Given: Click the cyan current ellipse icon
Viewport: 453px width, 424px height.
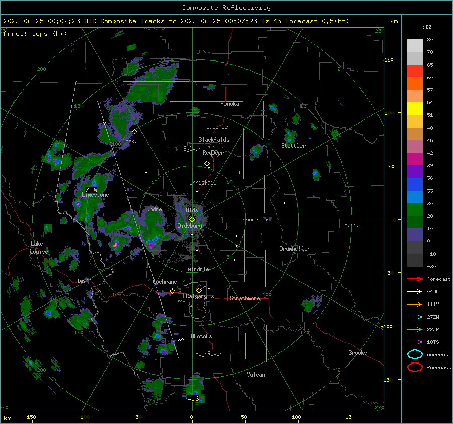Looking at the screenshot, I should pos(415,354).
